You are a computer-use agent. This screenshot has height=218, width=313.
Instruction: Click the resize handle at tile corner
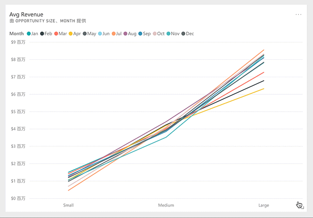[x=303, y=208]
